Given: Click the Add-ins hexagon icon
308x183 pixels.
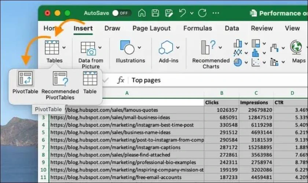Looking at the screenshot, I should pos(166,47).
